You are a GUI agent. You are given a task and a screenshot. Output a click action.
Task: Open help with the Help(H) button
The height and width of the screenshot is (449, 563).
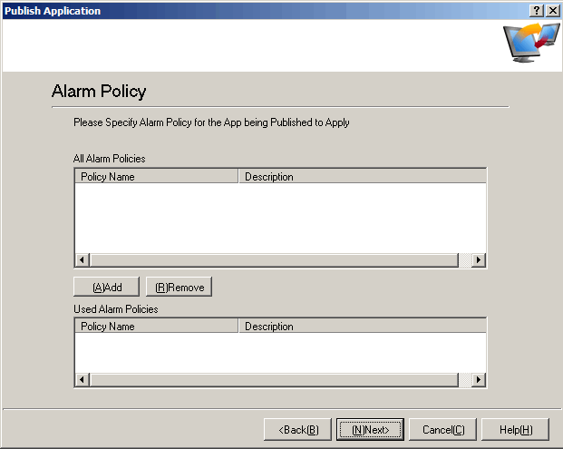[515, 429]
